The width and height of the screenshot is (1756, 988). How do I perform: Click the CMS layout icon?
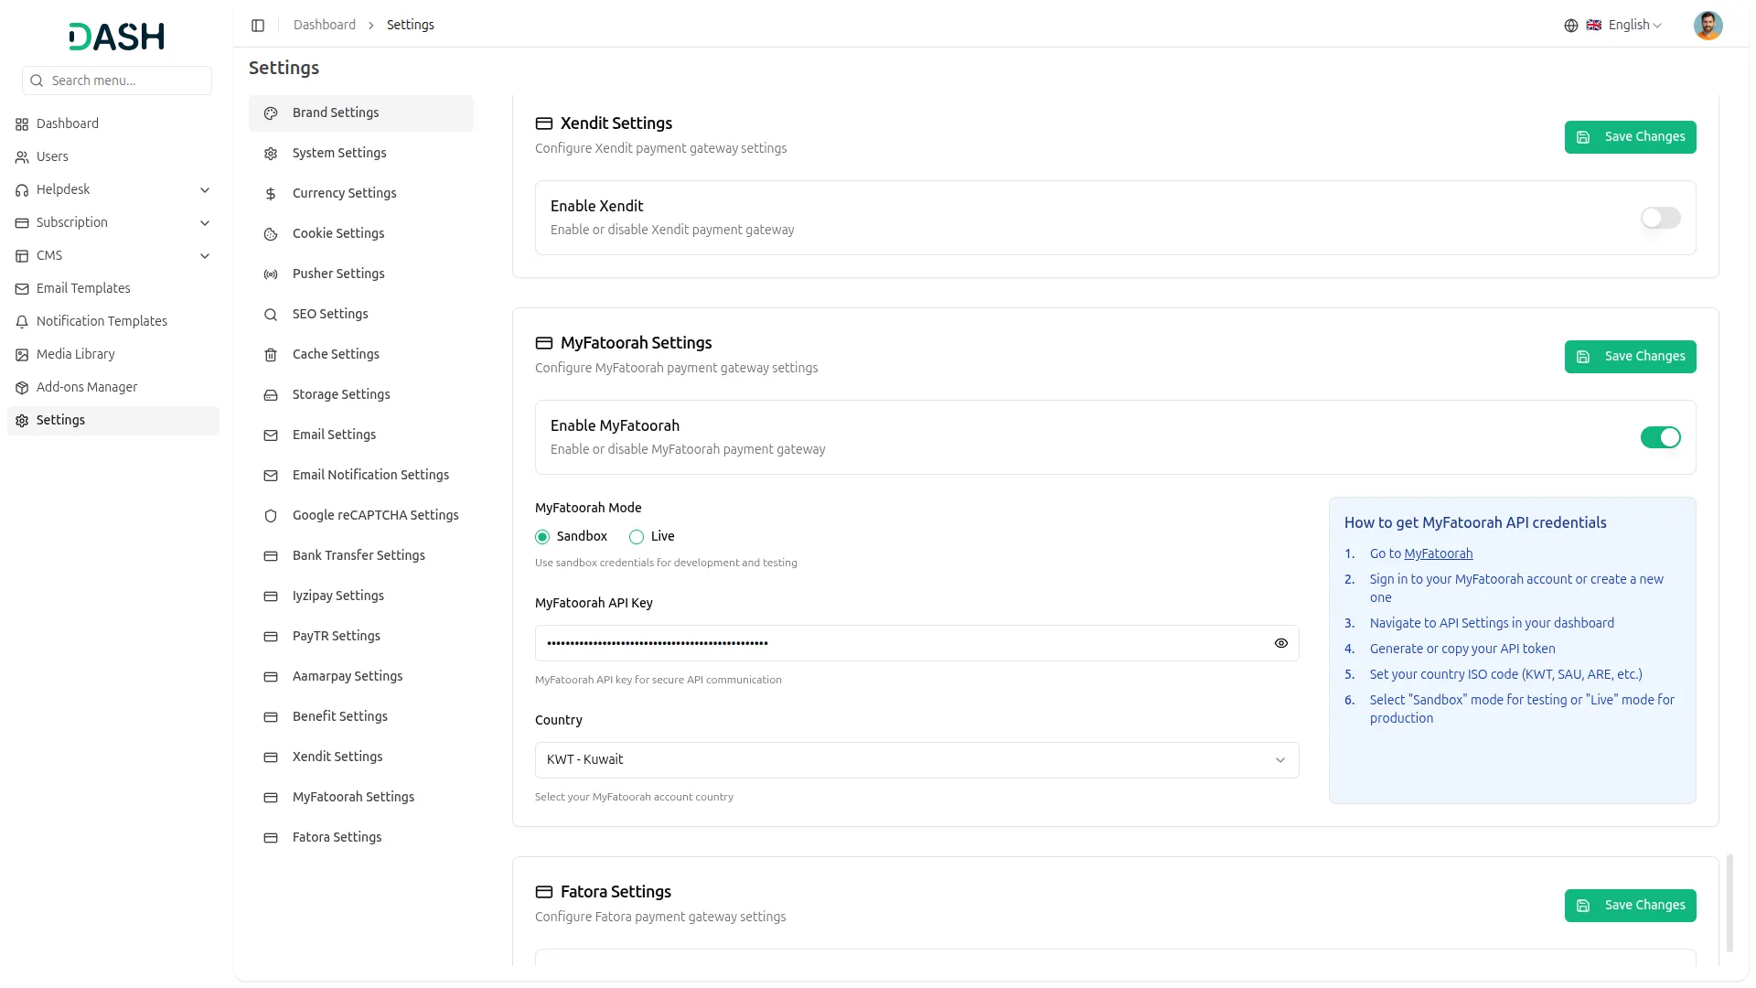(22, 256)
